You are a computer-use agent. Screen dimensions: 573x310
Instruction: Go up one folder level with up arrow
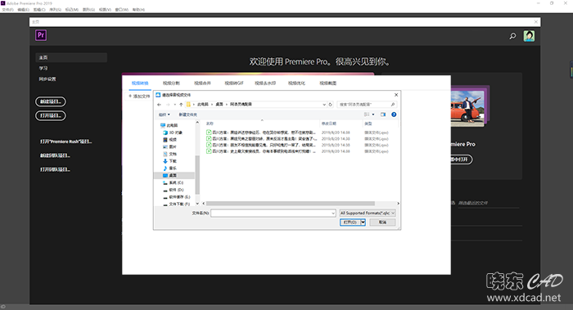(181, 105)
